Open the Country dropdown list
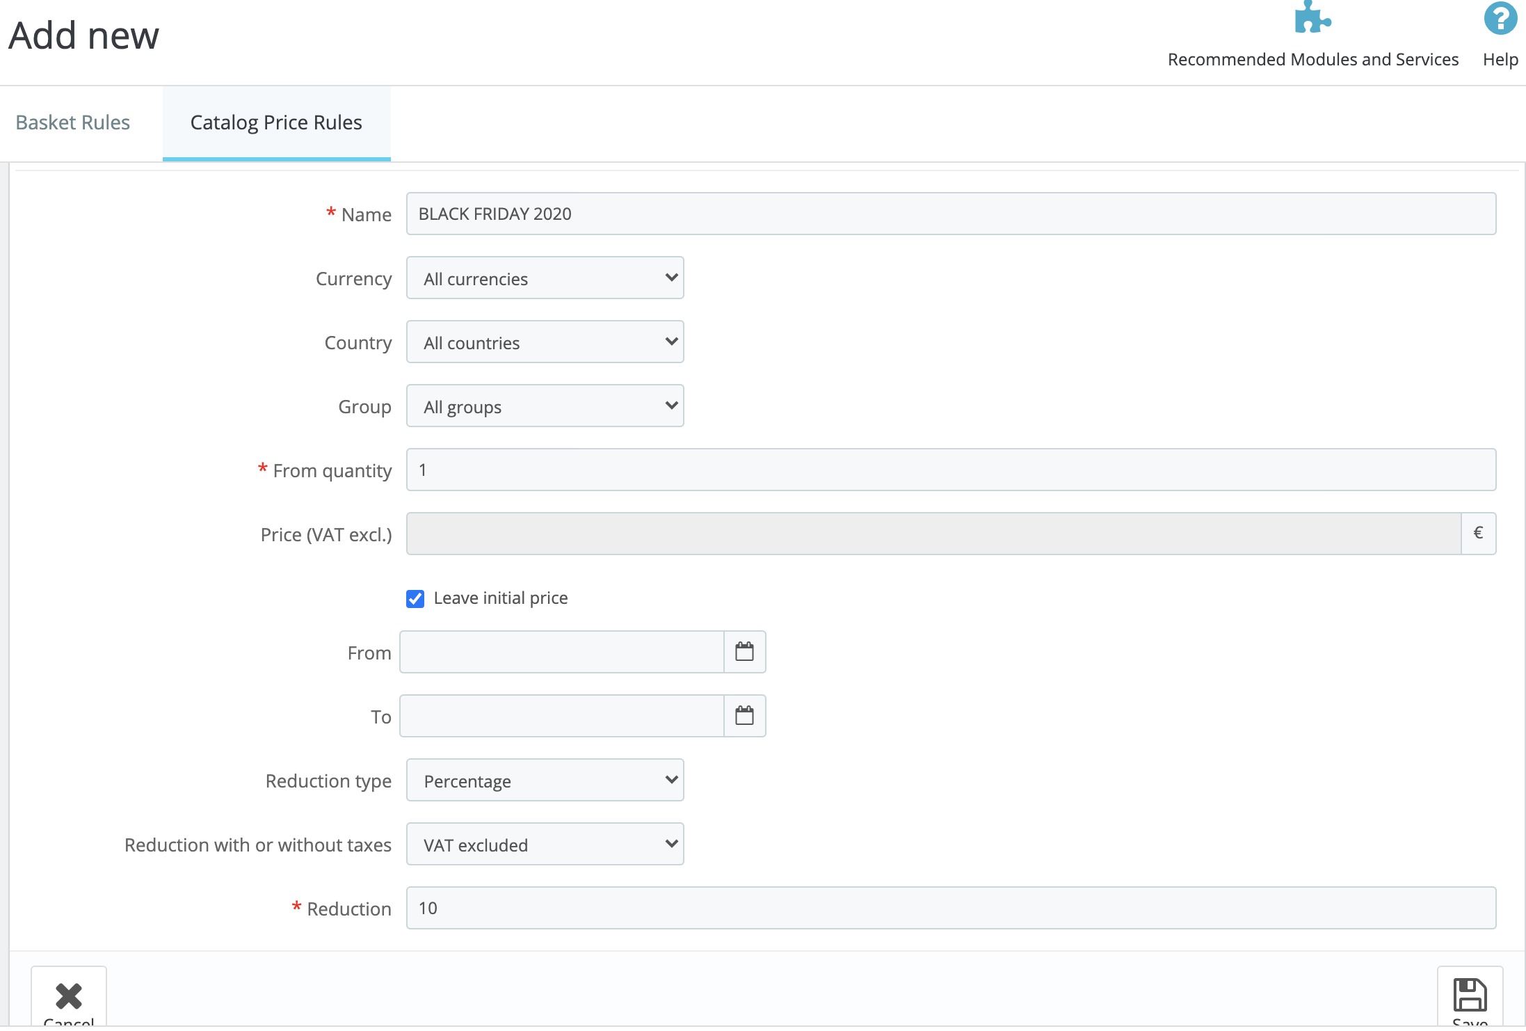 click(545, 342)
